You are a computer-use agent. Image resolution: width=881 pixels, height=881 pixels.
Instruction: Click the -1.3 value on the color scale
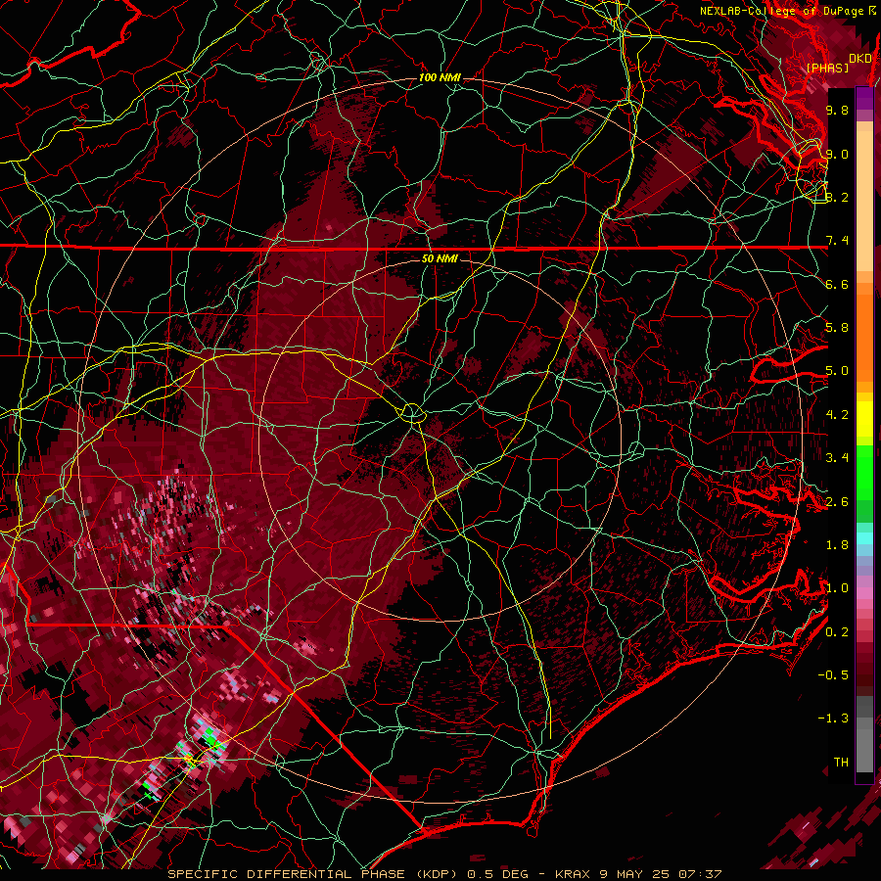pos(833,719)
